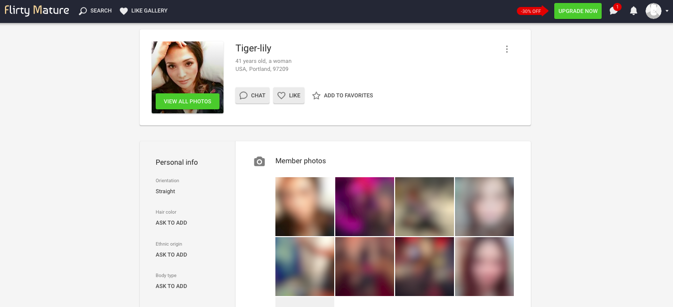Open the first thumbnail in Member photos
This screenshot has height=307, width=673.
coord(305,207)
